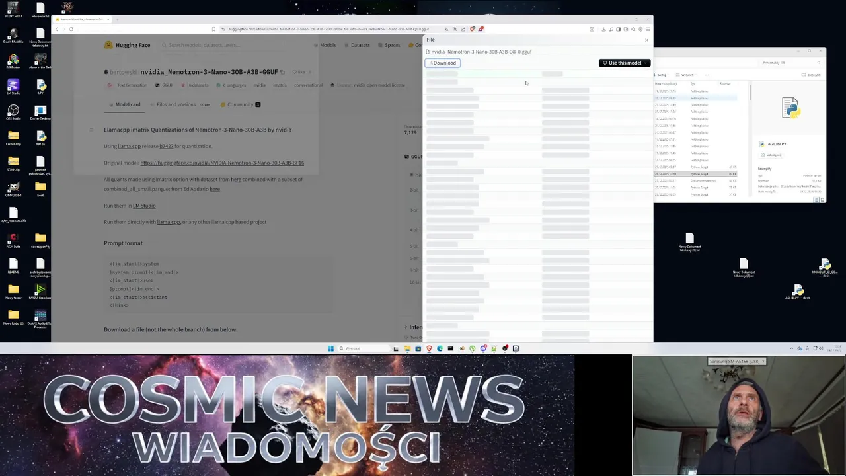Open the RGBFusion desktop icon
Viewport: 846px width, 476px height.
13,61
